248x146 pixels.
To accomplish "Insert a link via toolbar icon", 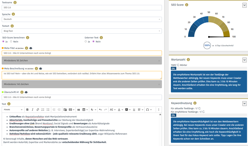I will [x=38, y=109].
